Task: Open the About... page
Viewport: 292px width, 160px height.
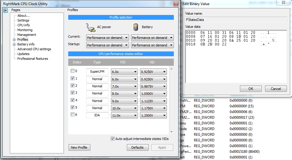Action: click(x=23, y=16)
